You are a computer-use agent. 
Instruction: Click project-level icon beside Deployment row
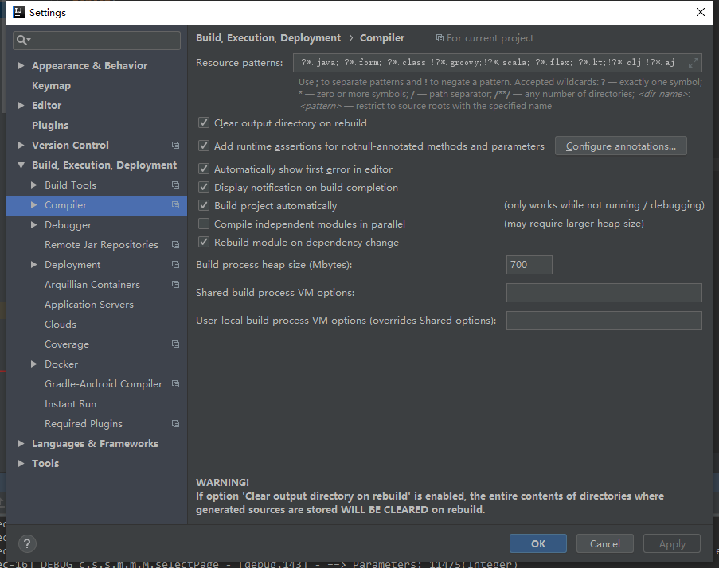(175, 265)
